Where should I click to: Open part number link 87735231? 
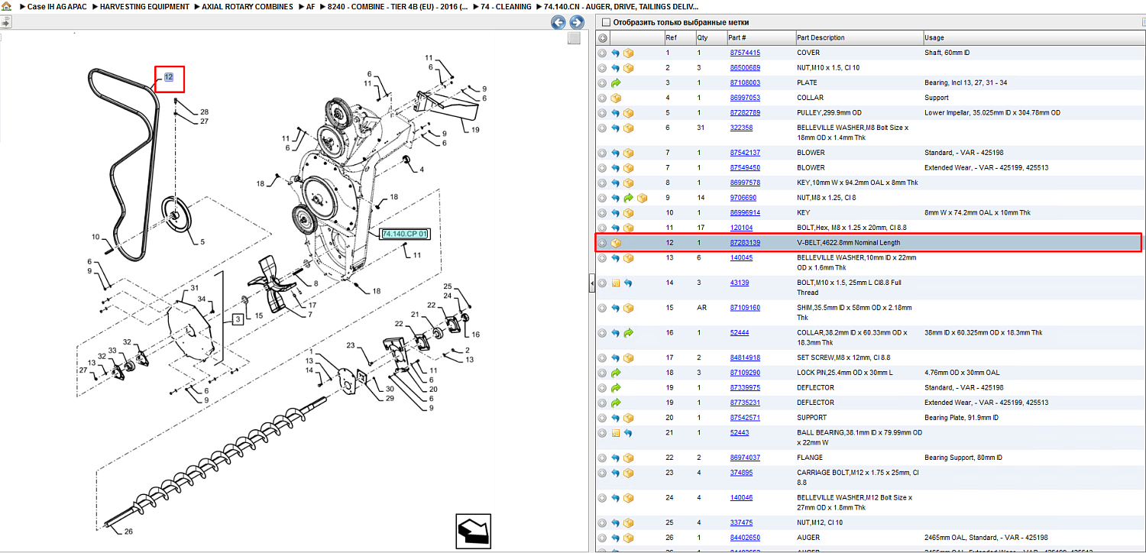tap(745, 403)
